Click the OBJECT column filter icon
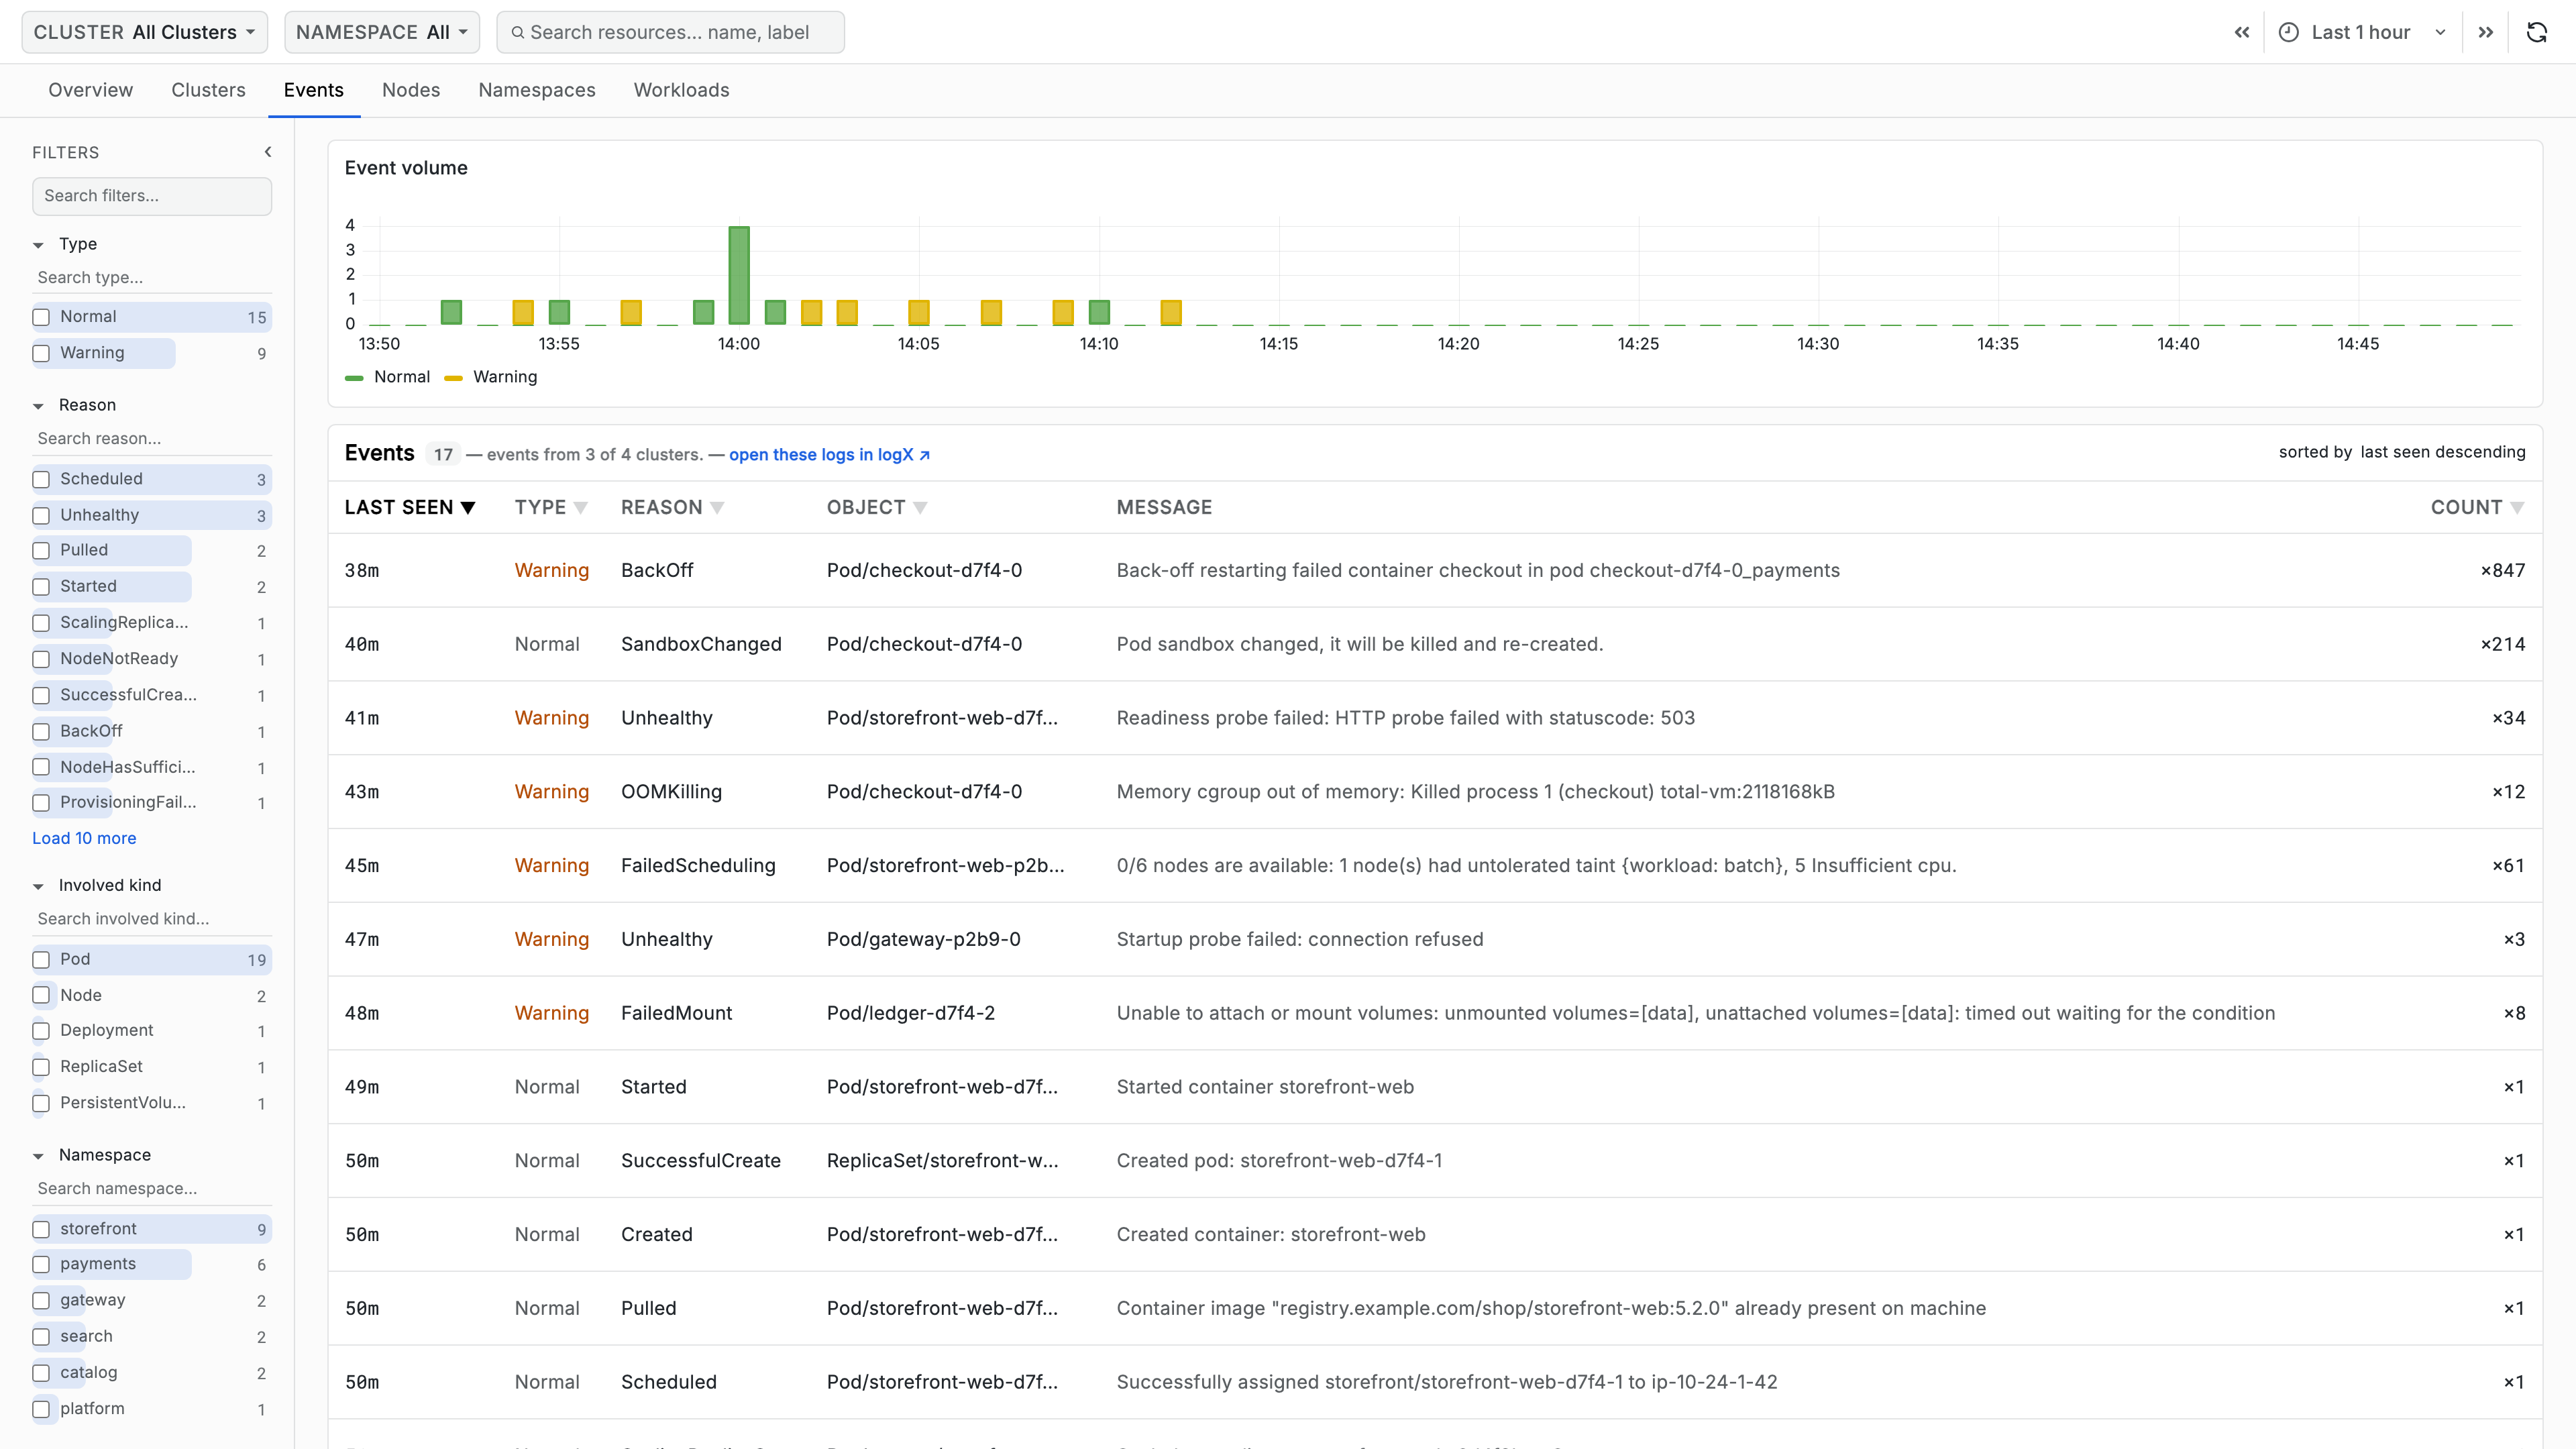Viewport: 2576px width, 1449px height. click(920, 508)
